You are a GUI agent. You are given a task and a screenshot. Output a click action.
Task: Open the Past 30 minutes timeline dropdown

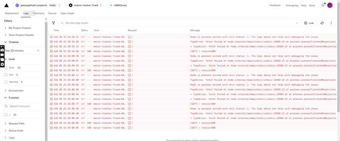click(x=22, y=51)
